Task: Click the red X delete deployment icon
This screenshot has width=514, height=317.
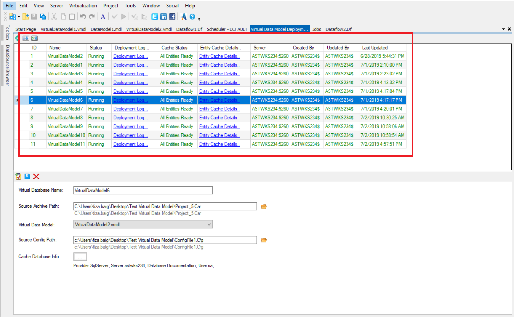Action: tap(36, 177)
